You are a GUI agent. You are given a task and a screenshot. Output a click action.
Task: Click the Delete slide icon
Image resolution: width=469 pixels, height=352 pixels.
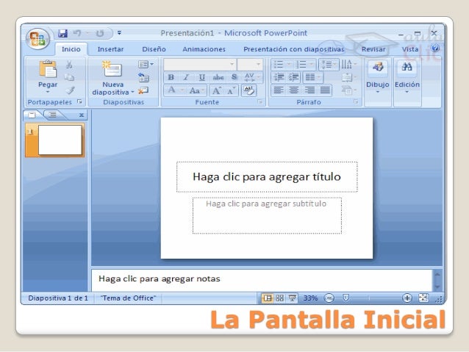point(143,90)
